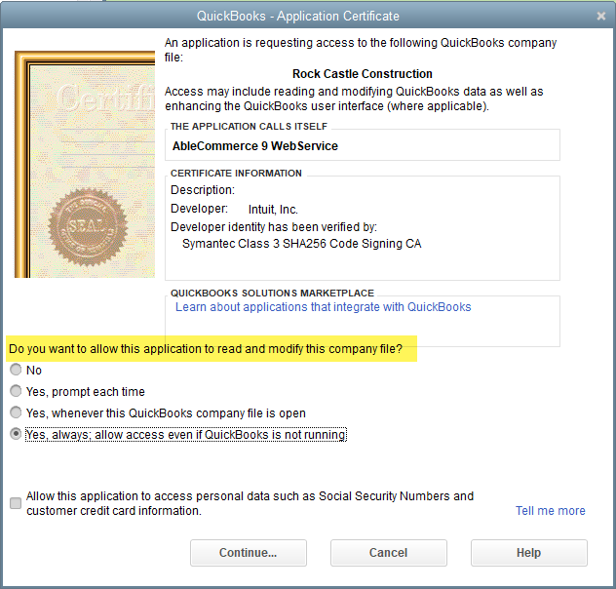This screenshot has width=616, height=589.
Task: Click the "QUICKBOOKS SOLUTIONS MARKETPLACE" heading
Action: point(272,294)
